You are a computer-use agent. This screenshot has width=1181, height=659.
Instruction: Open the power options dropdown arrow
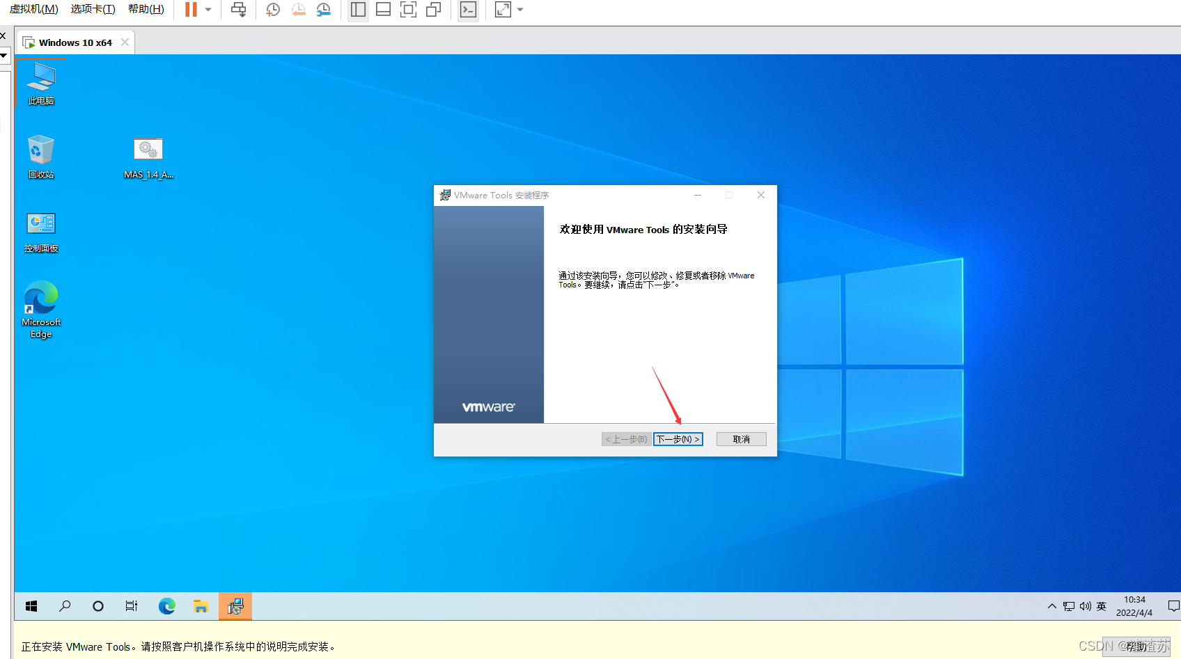click(208, 10)
